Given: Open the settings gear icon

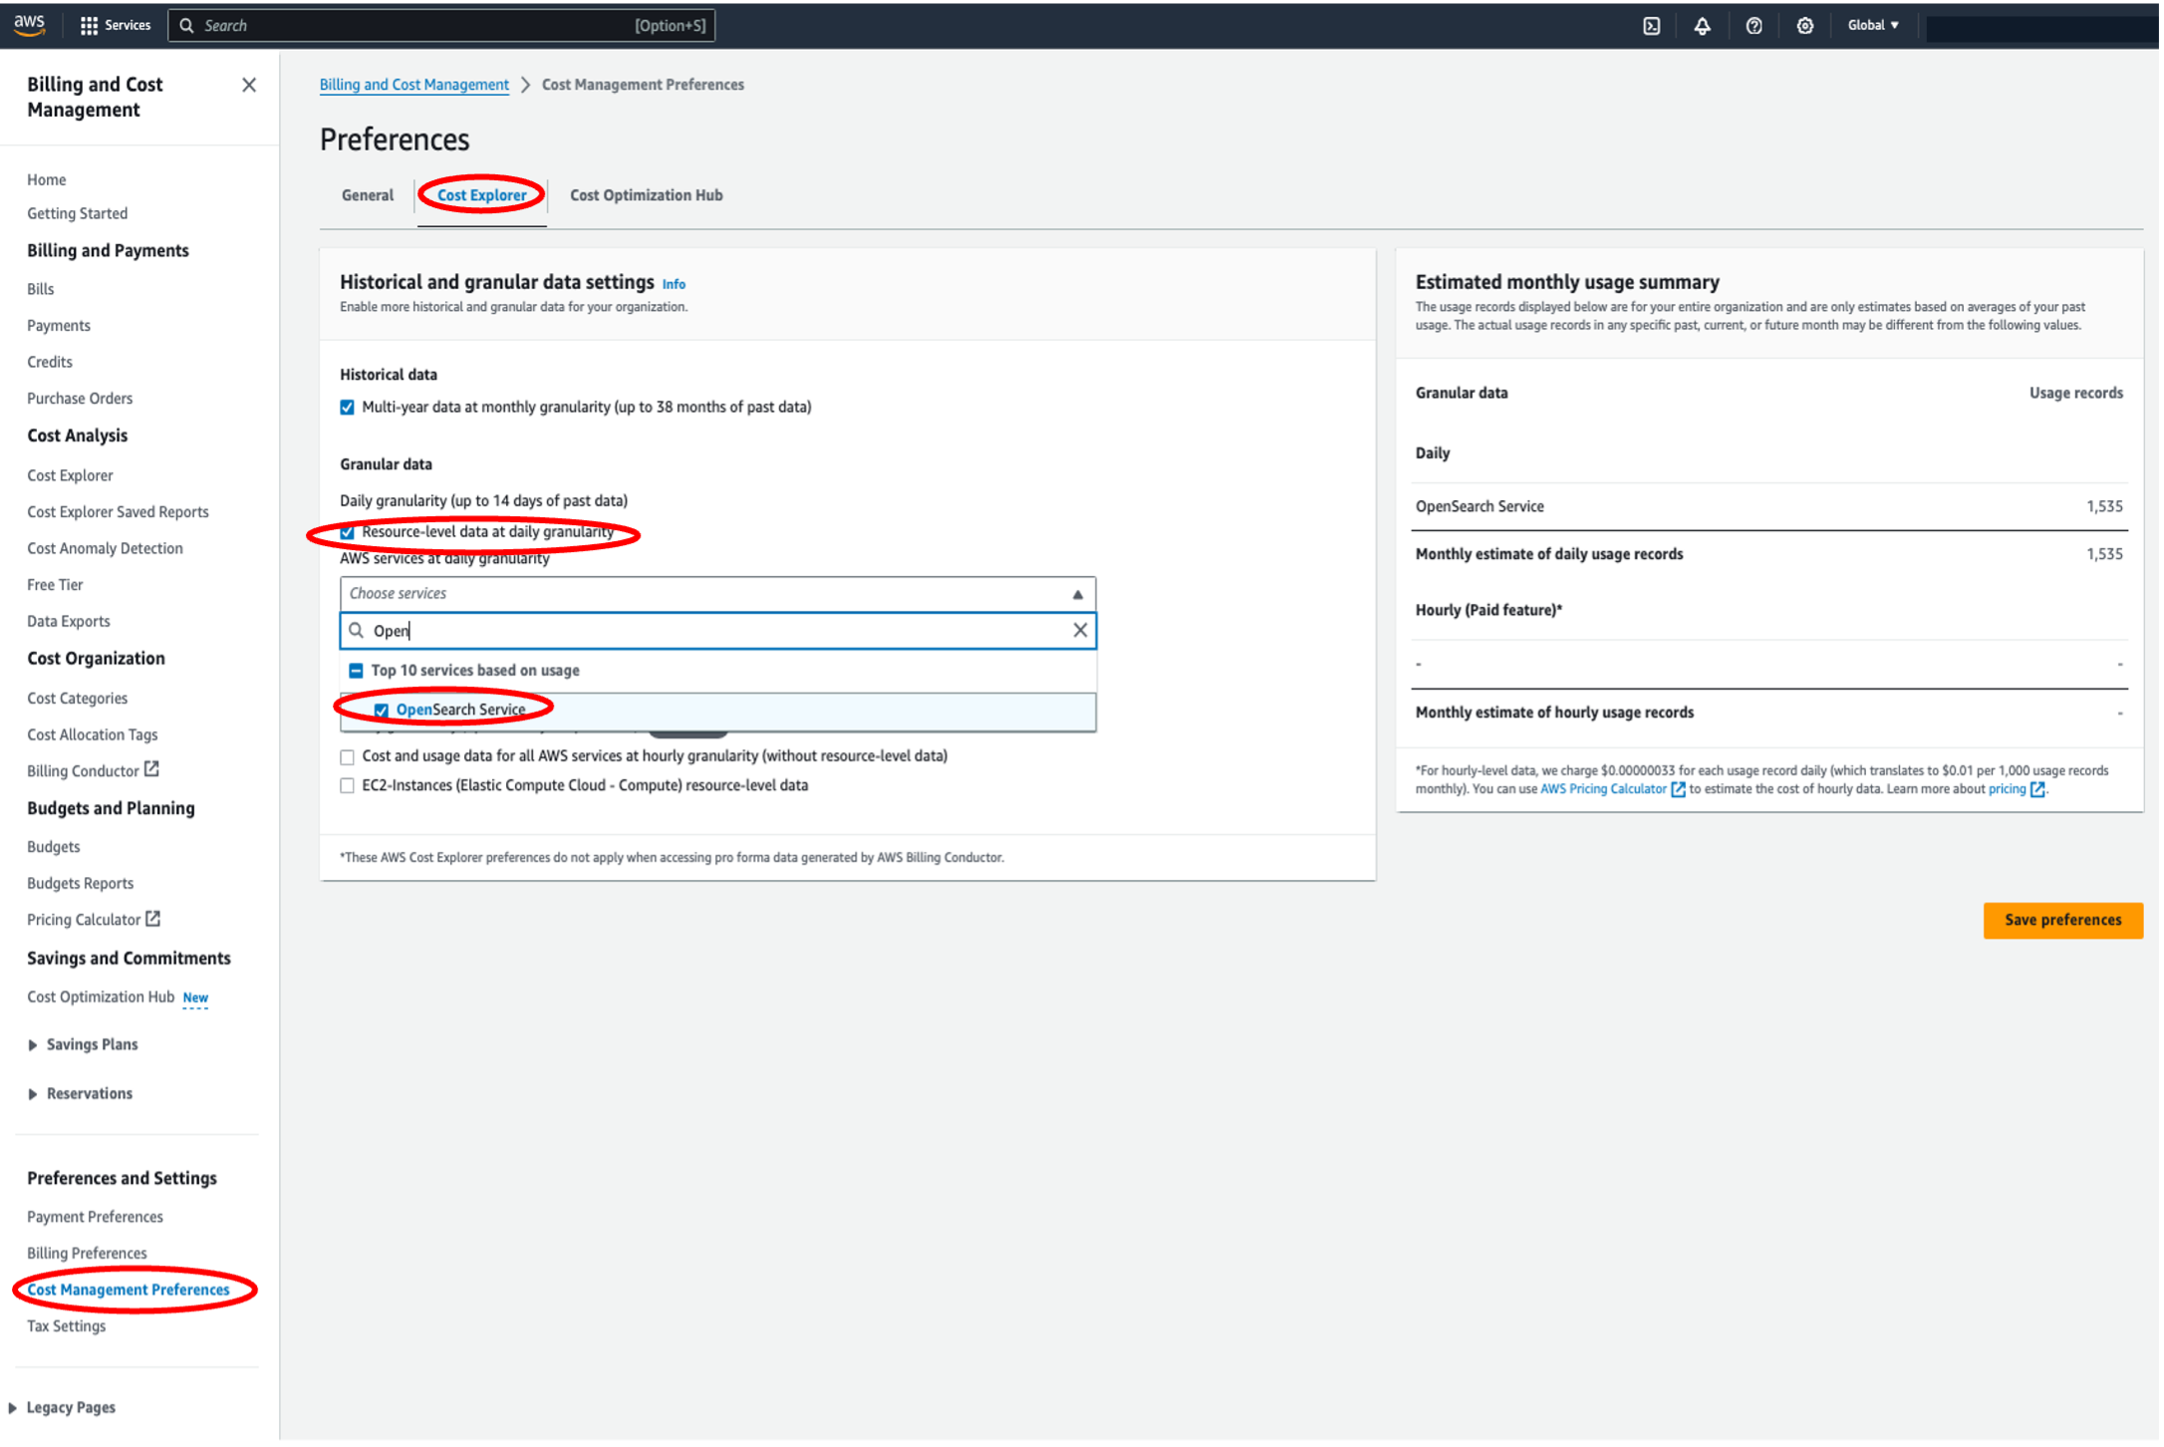Looking at the screenshot, I should [1804, 26].
